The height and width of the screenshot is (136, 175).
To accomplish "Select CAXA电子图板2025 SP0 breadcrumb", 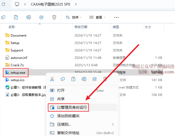I will [x=51, y=4].
